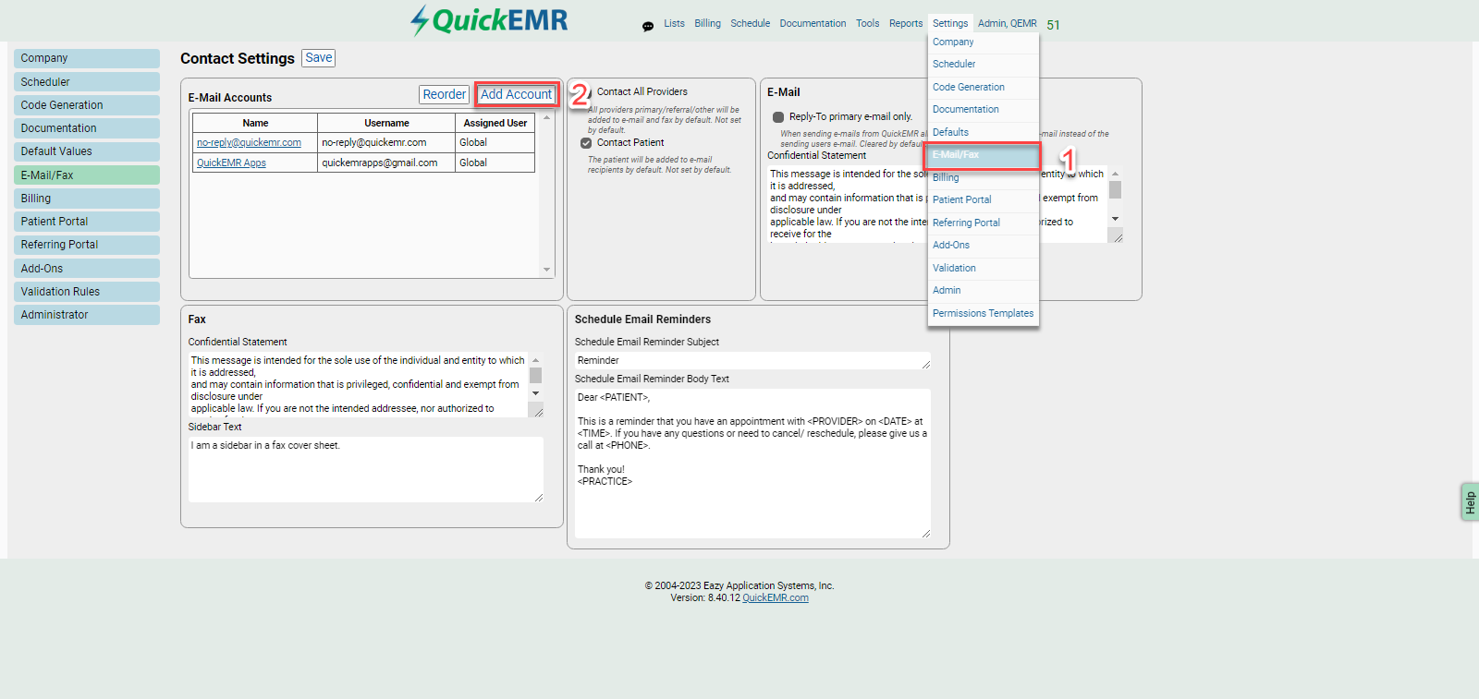The image size is (1479, 699).
Task: Open QuickEMR Apps account link
Action: 231,163
